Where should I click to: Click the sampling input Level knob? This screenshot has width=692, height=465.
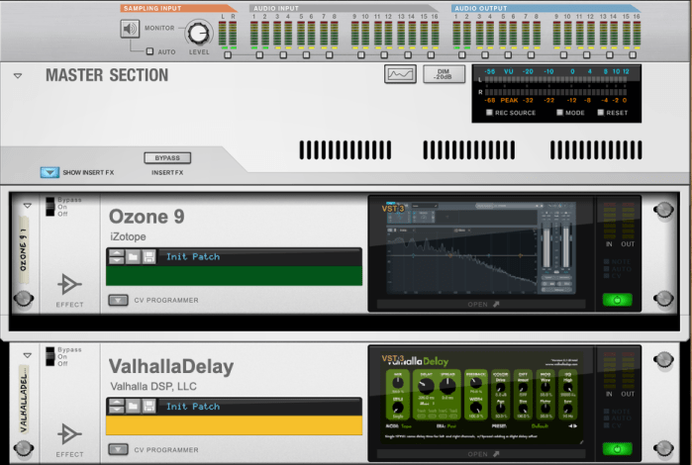200,33
